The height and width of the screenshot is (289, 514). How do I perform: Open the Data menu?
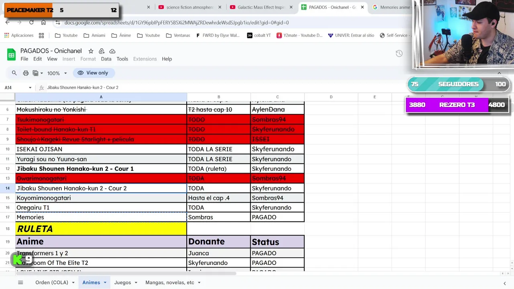click(106, 59)
